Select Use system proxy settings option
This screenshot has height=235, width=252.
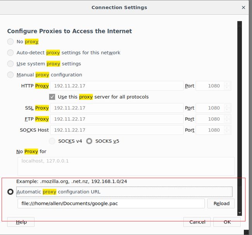10,64
